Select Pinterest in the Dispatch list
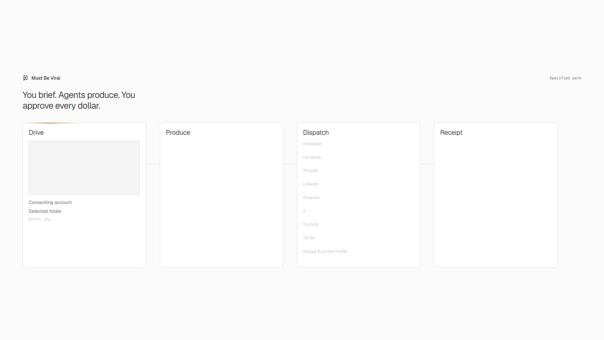The height and width of the screenshot is (340, 604). coord(311,198)
